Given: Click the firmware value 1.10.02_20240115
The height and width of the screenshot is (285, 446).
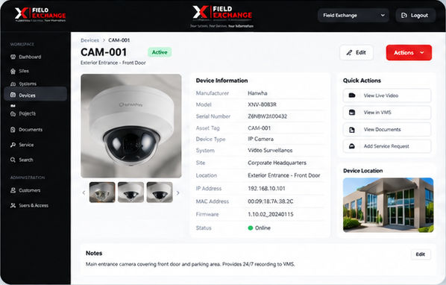Looking at the screenshot, I should [271, 214].
